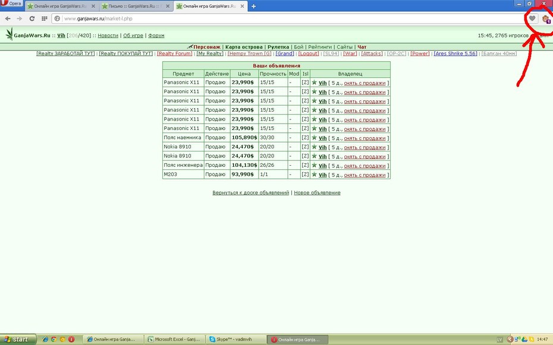The width and height of the screenshot is (553, 345).
Task: Open Рейтинги menu item
Action: pos(320,47)
